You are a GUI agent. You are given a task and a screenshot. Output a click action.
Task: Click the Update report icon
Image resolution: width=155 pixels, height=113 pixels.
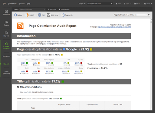(x=15, y=15)
